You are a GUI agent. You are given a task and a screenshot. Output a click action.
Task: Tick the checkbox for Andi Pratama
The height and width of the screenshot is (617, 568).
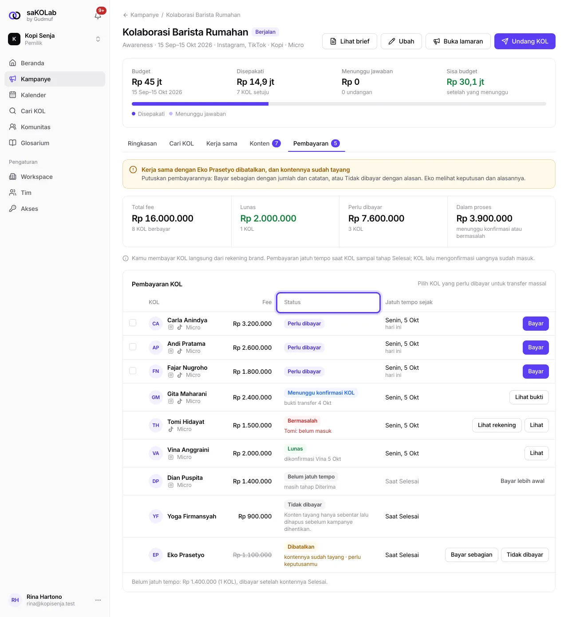click(133, 346)
